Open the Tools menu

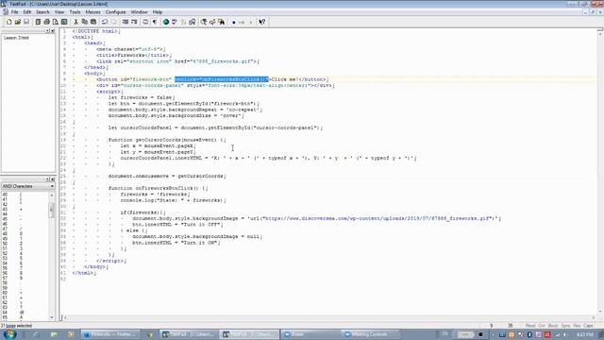pyautogui.click(x=75, y=12)
